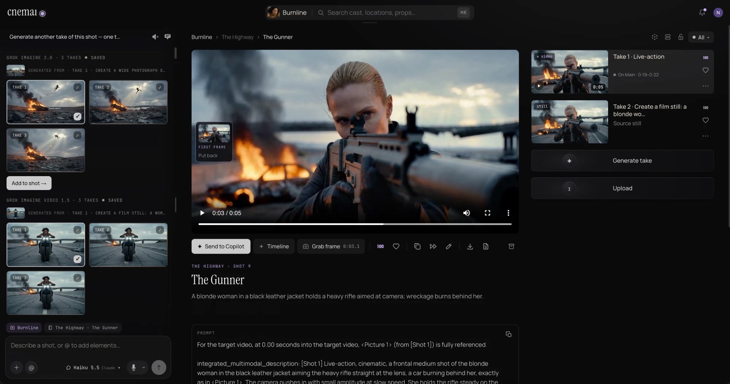
Task: Seek on the video progress bar
Action: (x=355, y=224)
